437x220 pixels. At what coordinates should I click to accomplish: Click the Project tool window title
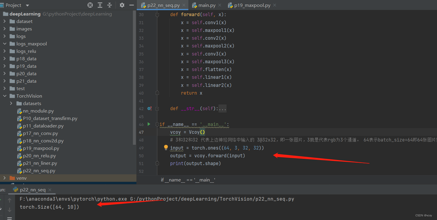(13, 5)
